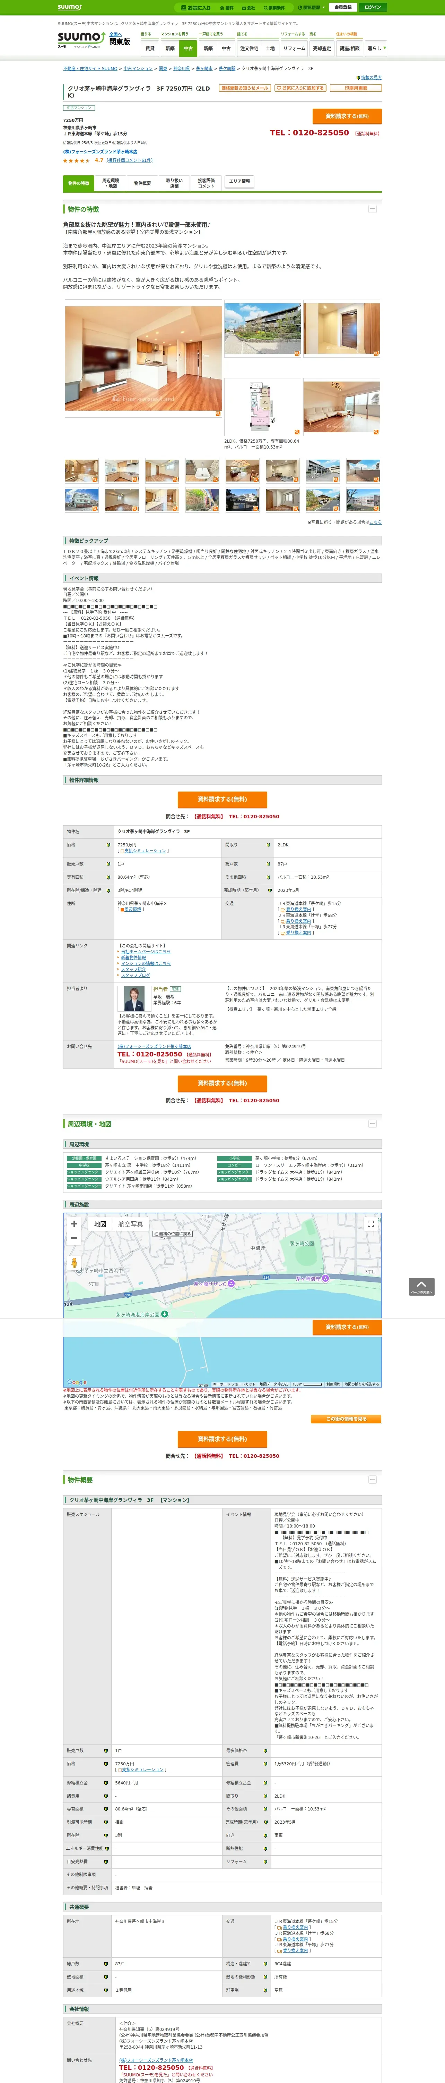Click the Street View pegman icon
Screen dimensions: 445x2083
[74, 1262]
